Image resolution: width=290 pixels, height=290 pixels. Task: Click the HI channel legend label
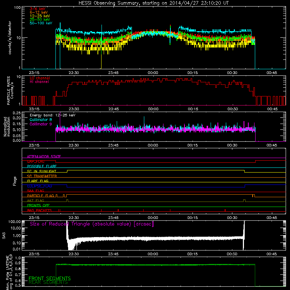pyautogui.click(x=39, y=82)
